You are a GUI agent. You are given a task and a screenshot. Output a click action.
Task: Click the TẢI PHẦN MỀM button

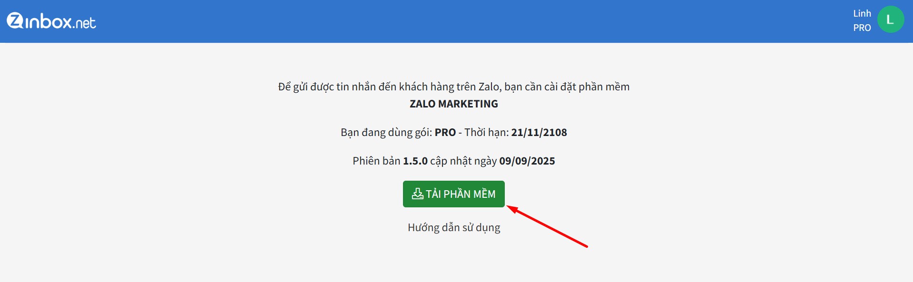pyautogui.click(x=453, y=194)
